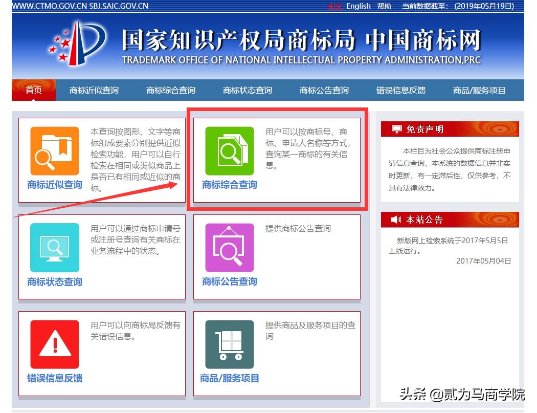
Task: Click the 商标状态查询 monitor icon
Action: (x=54, y=247)
